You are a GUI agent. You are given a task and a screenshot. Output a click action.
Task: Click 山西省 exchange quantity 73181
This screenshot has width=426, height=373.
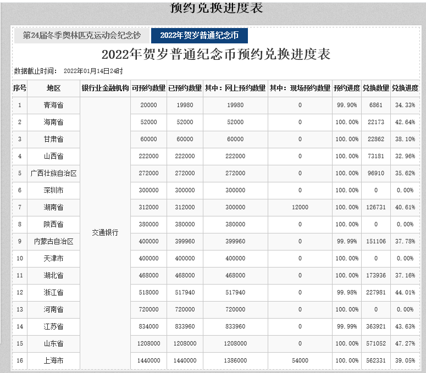376,156
